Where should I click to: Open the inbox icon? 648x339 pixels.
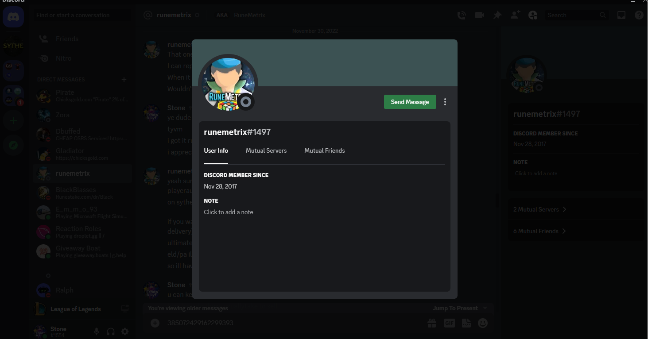(x=621, y=15)
